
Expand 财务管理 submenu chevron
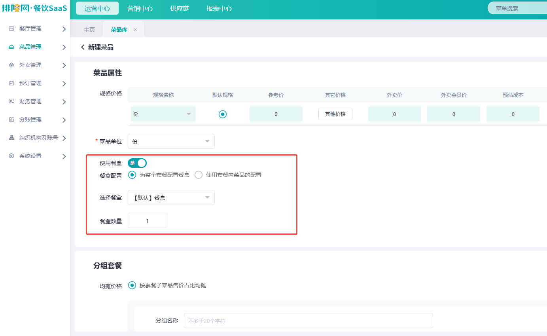click(x=64, y=102)
